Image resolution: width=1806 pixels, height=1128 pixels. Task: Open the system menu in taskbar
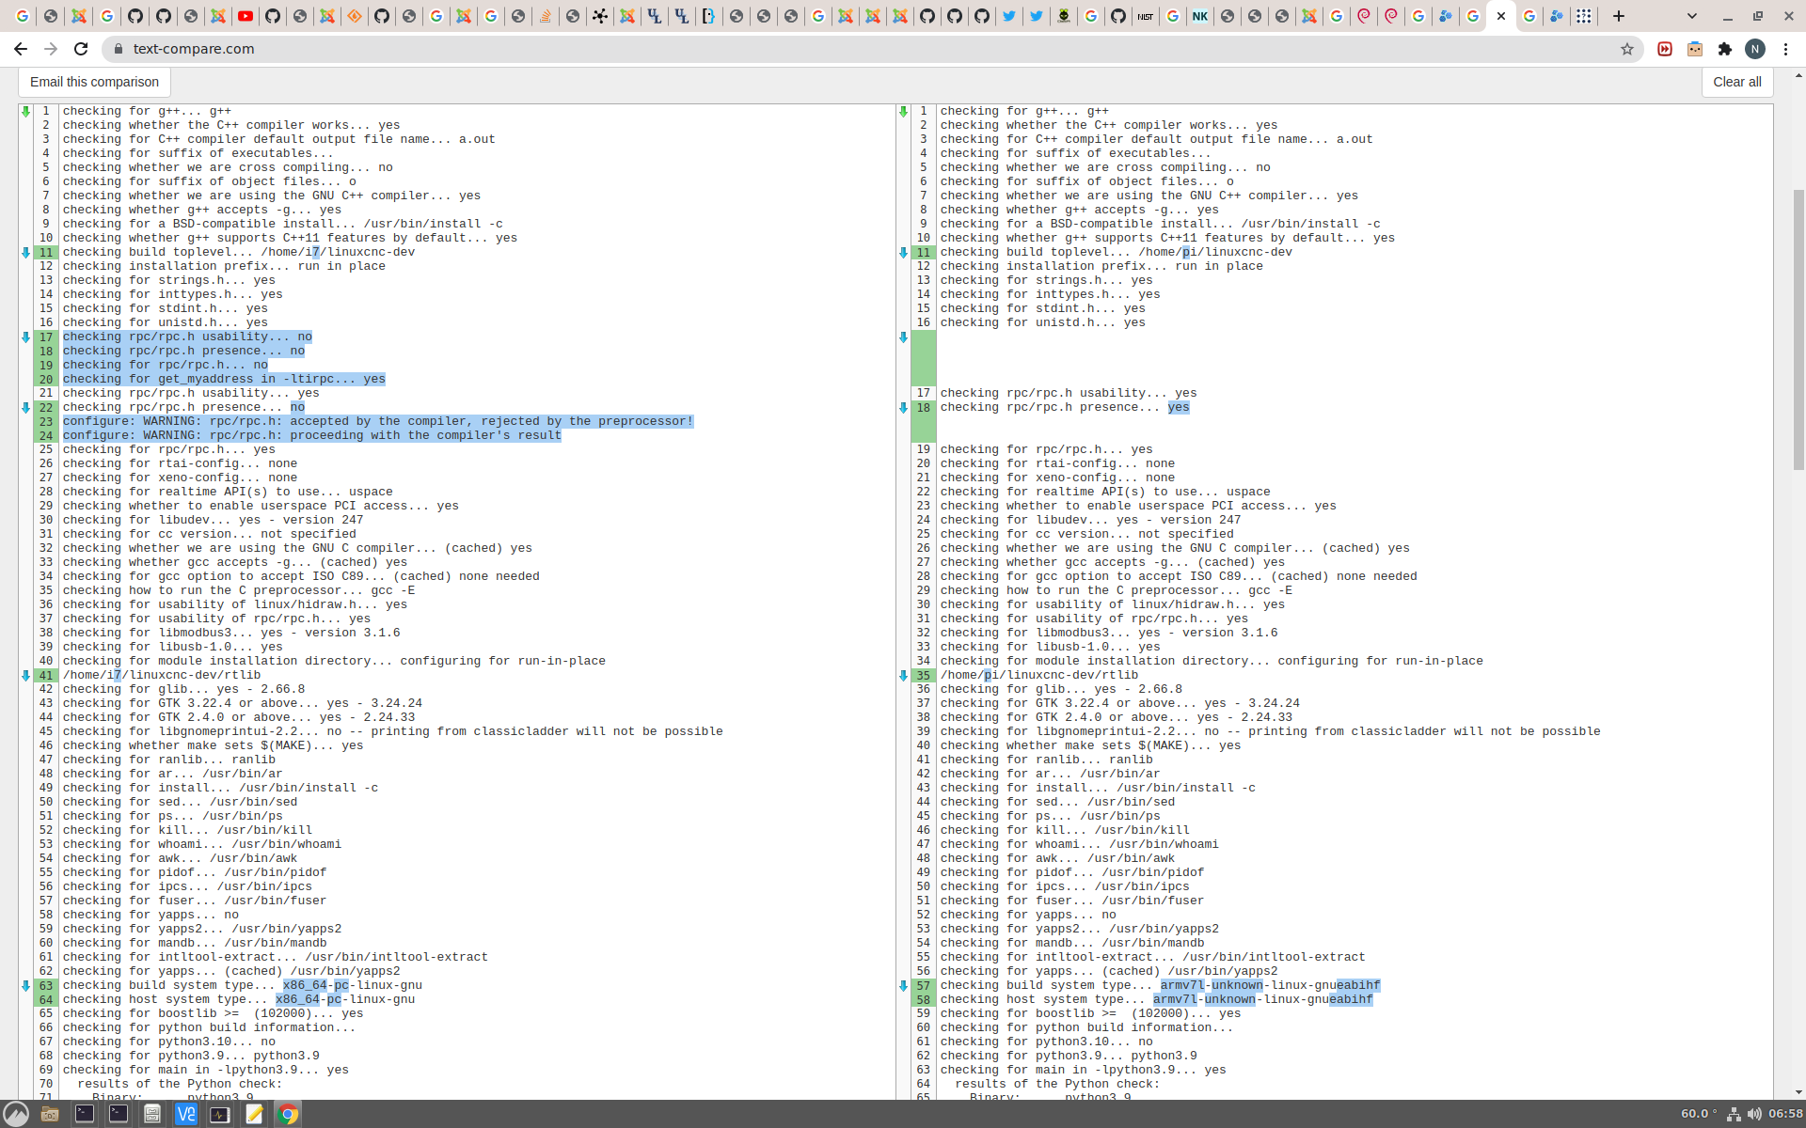[16, 1114]
